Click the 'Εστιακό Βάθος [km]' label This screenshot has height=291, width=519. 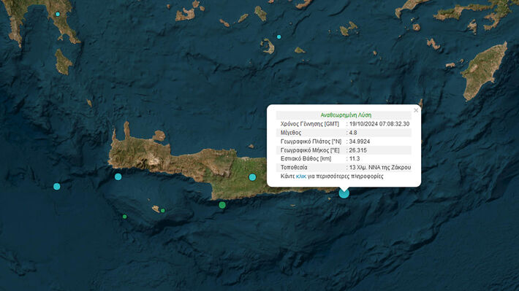(x=306, y=158)
